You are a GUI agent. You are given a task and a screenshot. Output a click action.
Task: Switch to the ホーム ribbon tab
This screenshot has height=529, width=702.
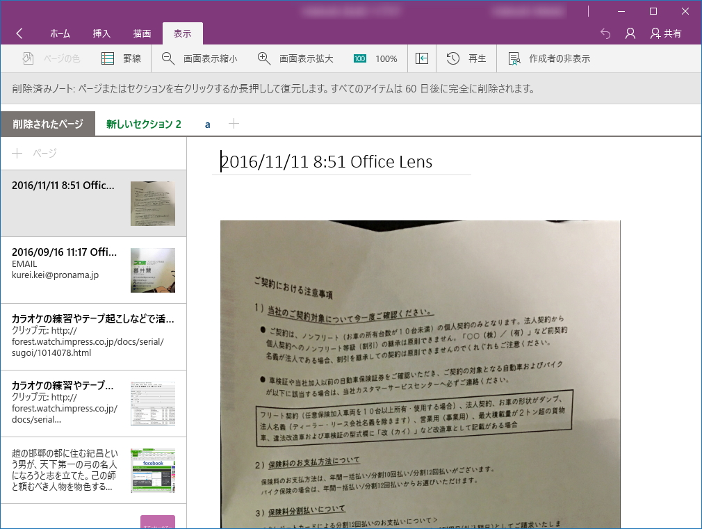coord(60,33)
